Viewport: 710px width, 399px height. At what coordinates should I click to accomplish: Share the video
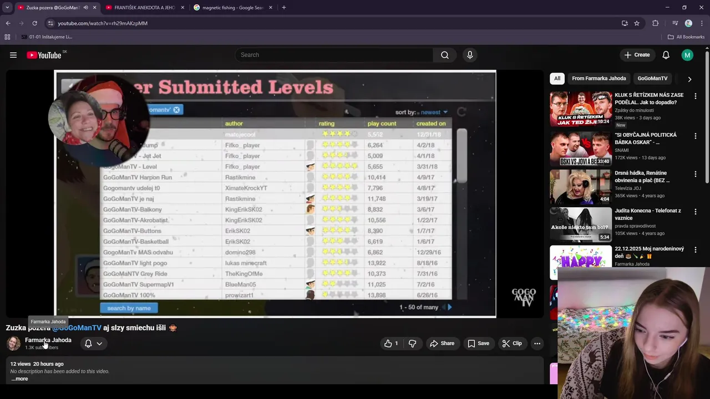click(x=442, y=344)
